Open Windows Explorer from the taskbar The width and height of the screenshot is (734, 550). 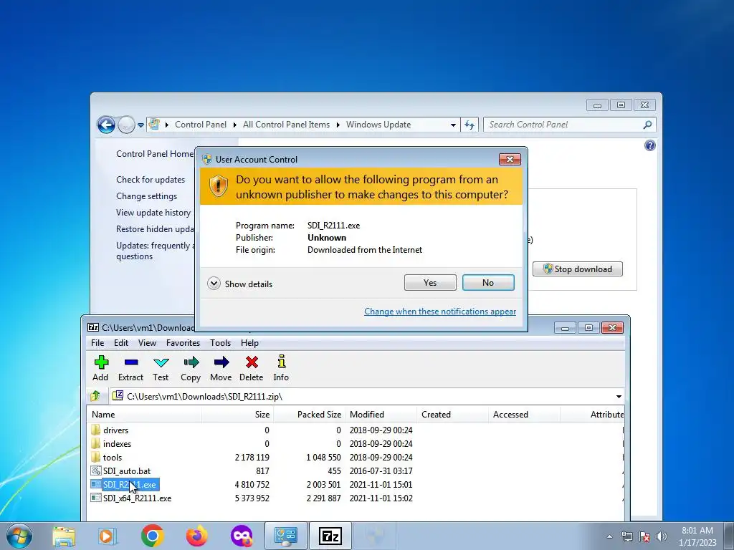(x=64, y=536)
